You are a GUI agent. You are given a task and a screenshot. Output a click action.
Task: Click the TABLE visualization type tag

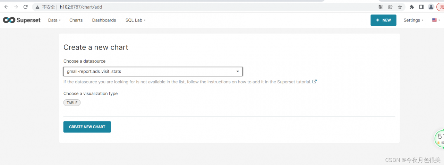pyautogui.click(x=72, y=103)
